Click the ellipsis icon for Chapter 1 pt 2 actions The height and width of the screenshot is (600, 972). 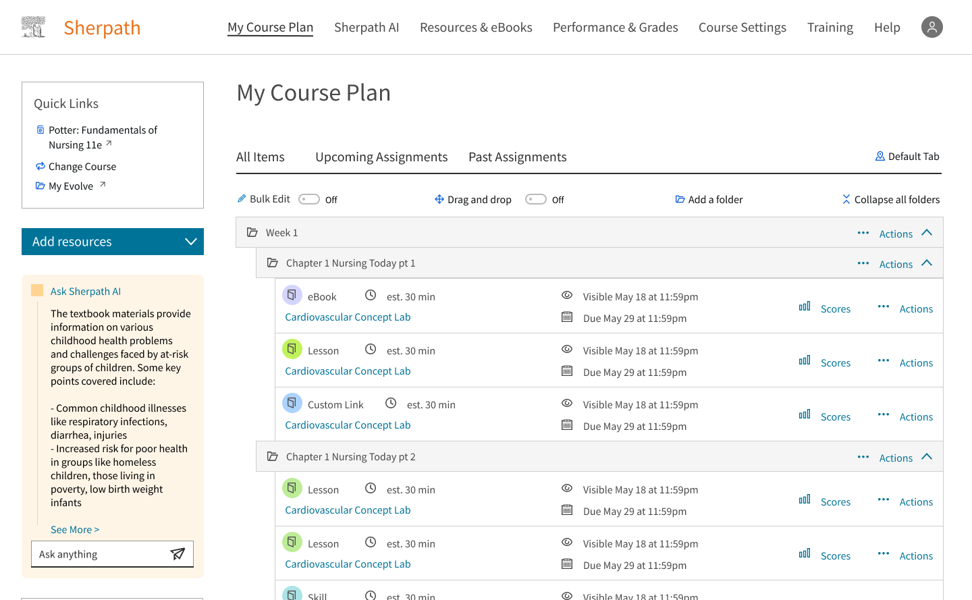click(x=863, y=457)
